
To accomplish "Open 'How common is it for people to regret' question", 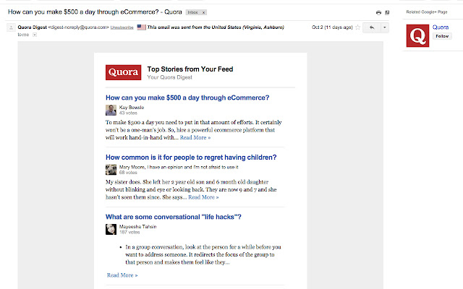I will [x=191, y=158].
